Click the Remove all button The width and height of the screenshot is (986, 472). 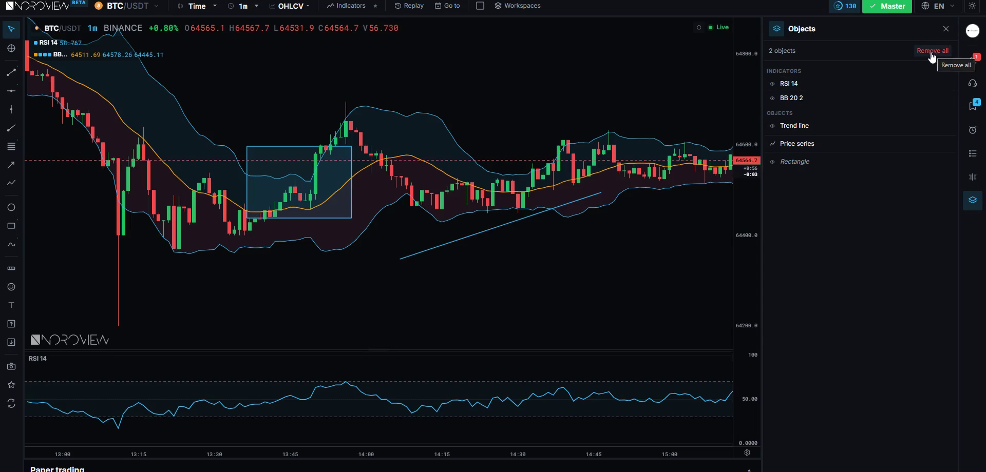[x=933, y=51]
